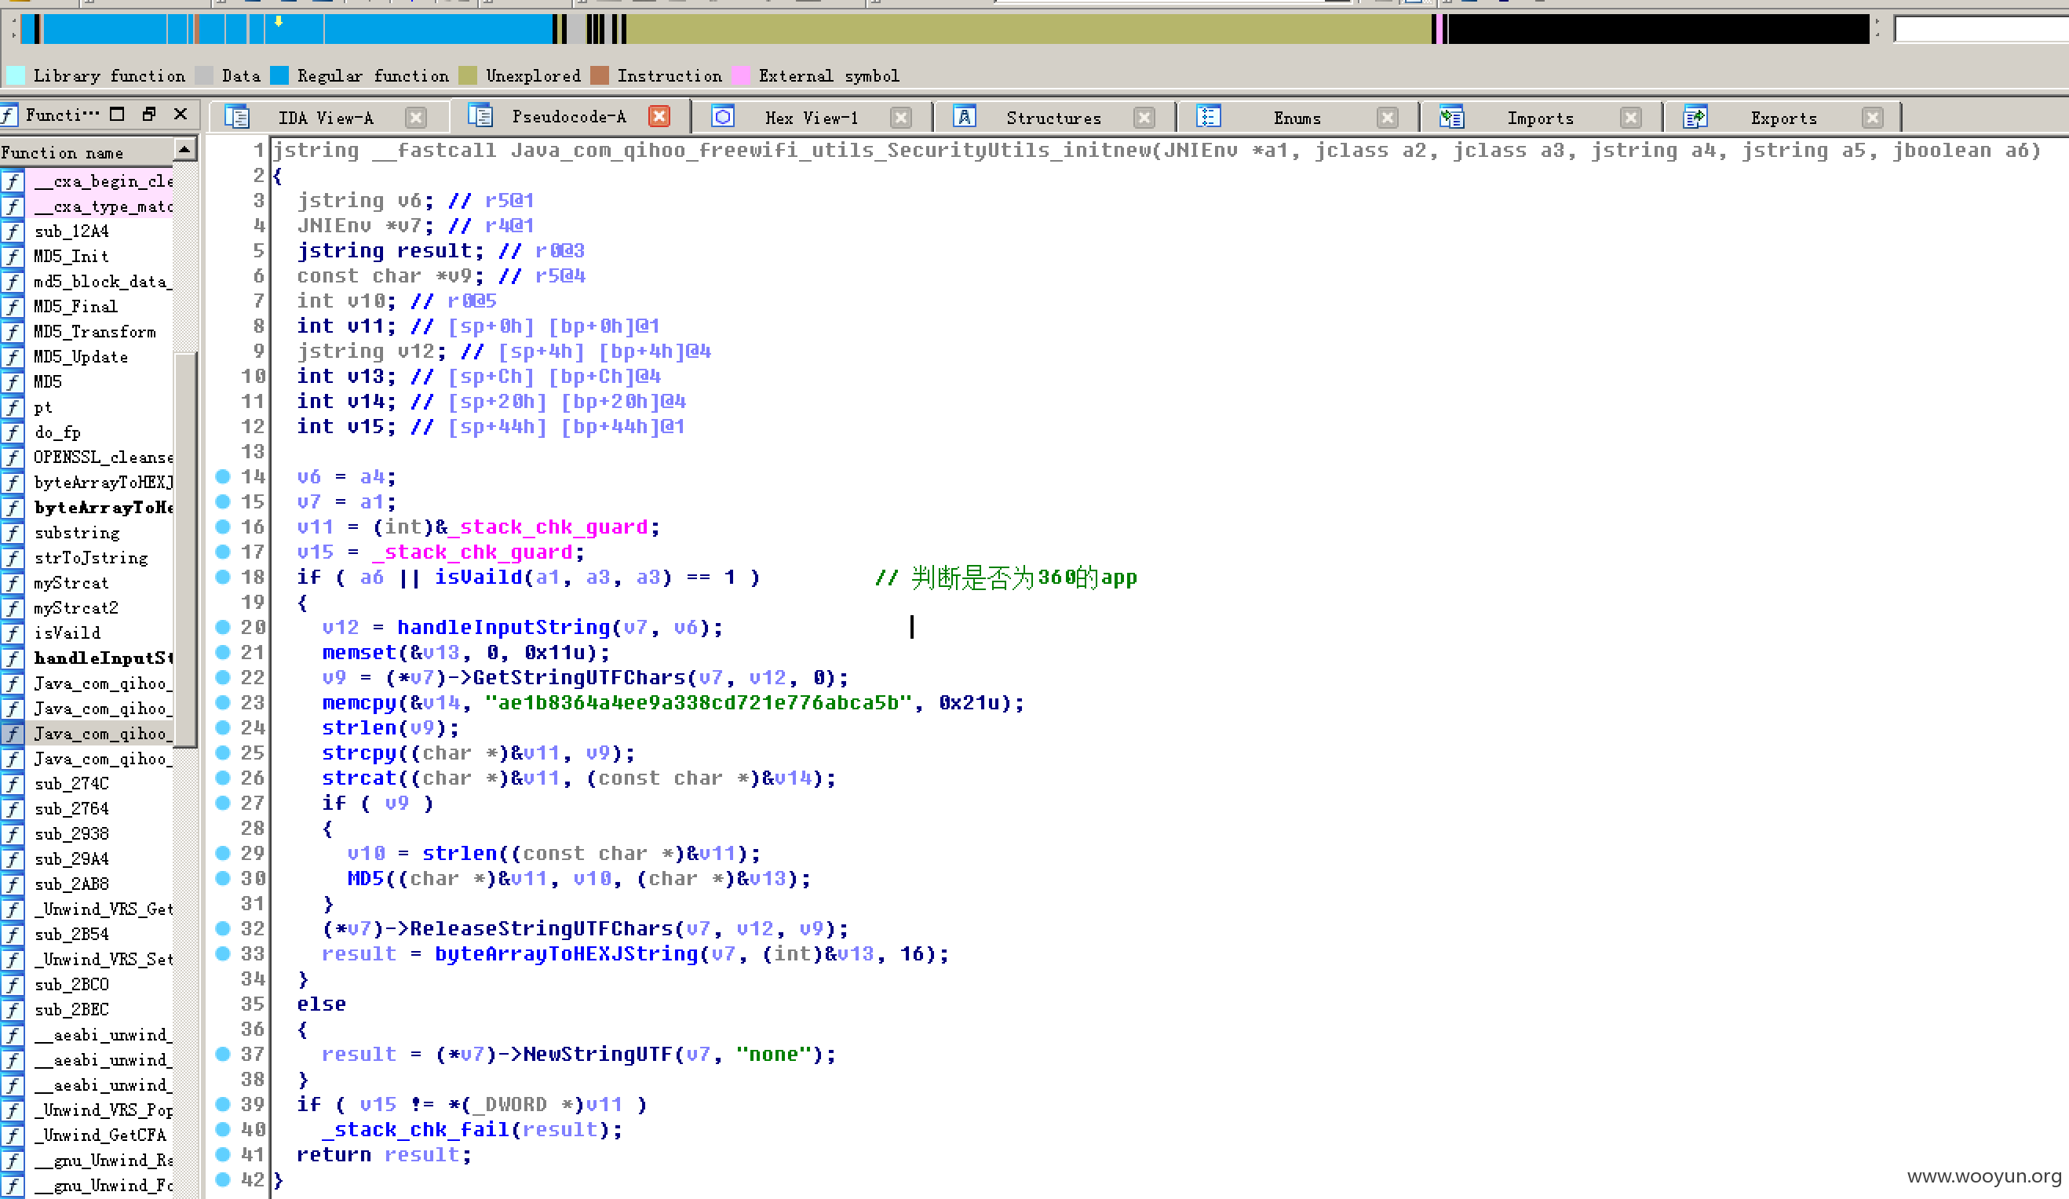
Task: Open the Hex View-1 tab
Action: [811, 118]
